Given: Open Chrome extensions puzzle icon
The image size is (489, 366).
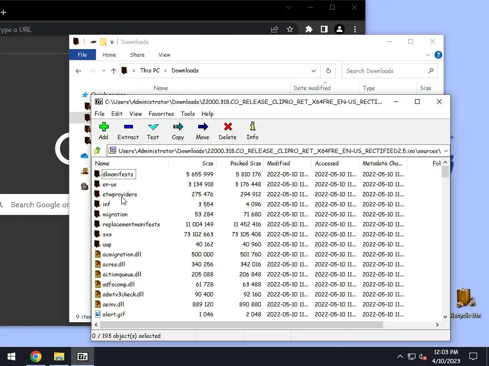Looking at the screenshot, I should click(x=309, y=29).
